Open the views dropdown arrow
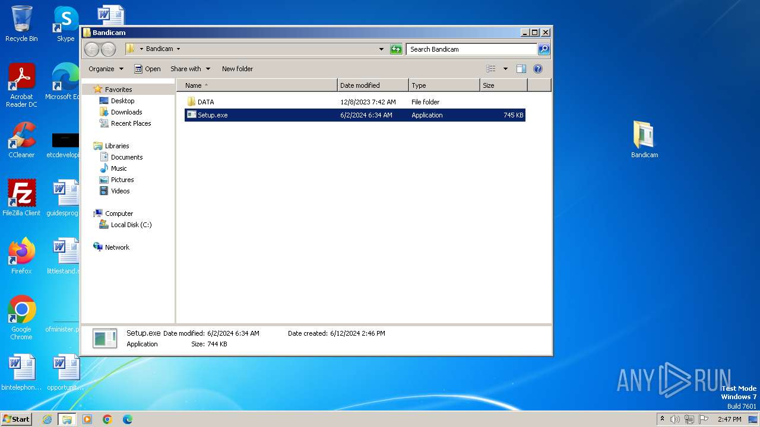 click(x=505, y=69)
